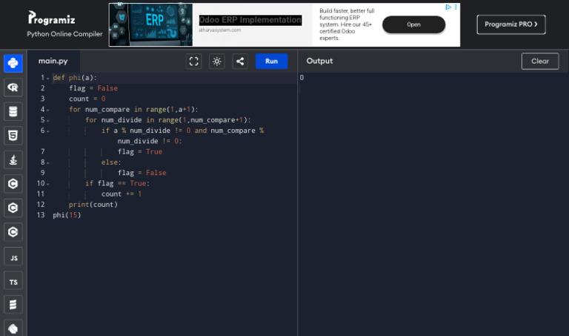Image resolution: width=569 pixels, height=336 pixels.
Task: Select the main.py tab
Action: (x=53, y=62)
